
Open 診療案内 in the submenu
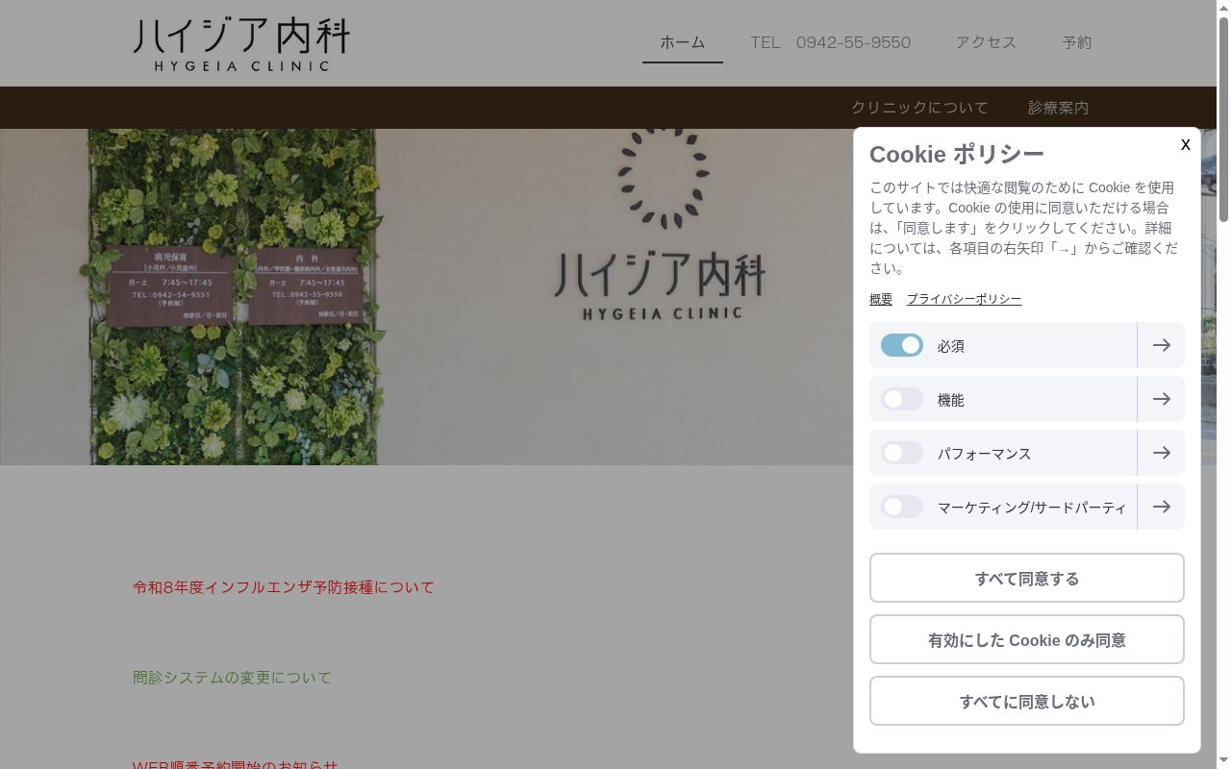(x=1058, y=108)
